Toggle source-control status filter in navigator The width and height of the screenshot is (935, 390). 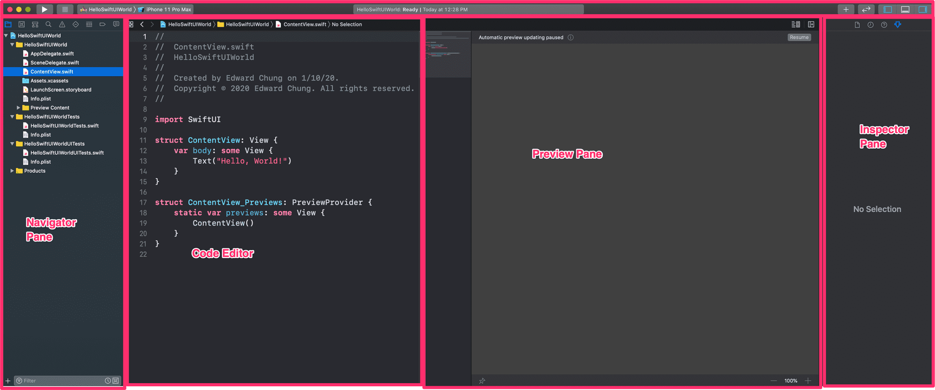(116, 380)
